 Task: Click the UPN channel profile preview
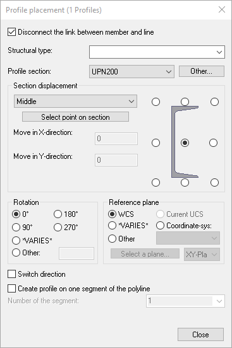(x=185, y=142)
